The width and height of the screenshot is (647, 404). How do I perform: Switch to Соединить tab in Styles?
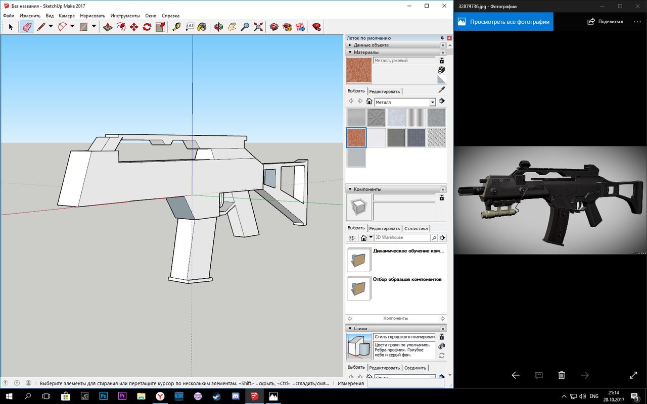pos(416,368)
